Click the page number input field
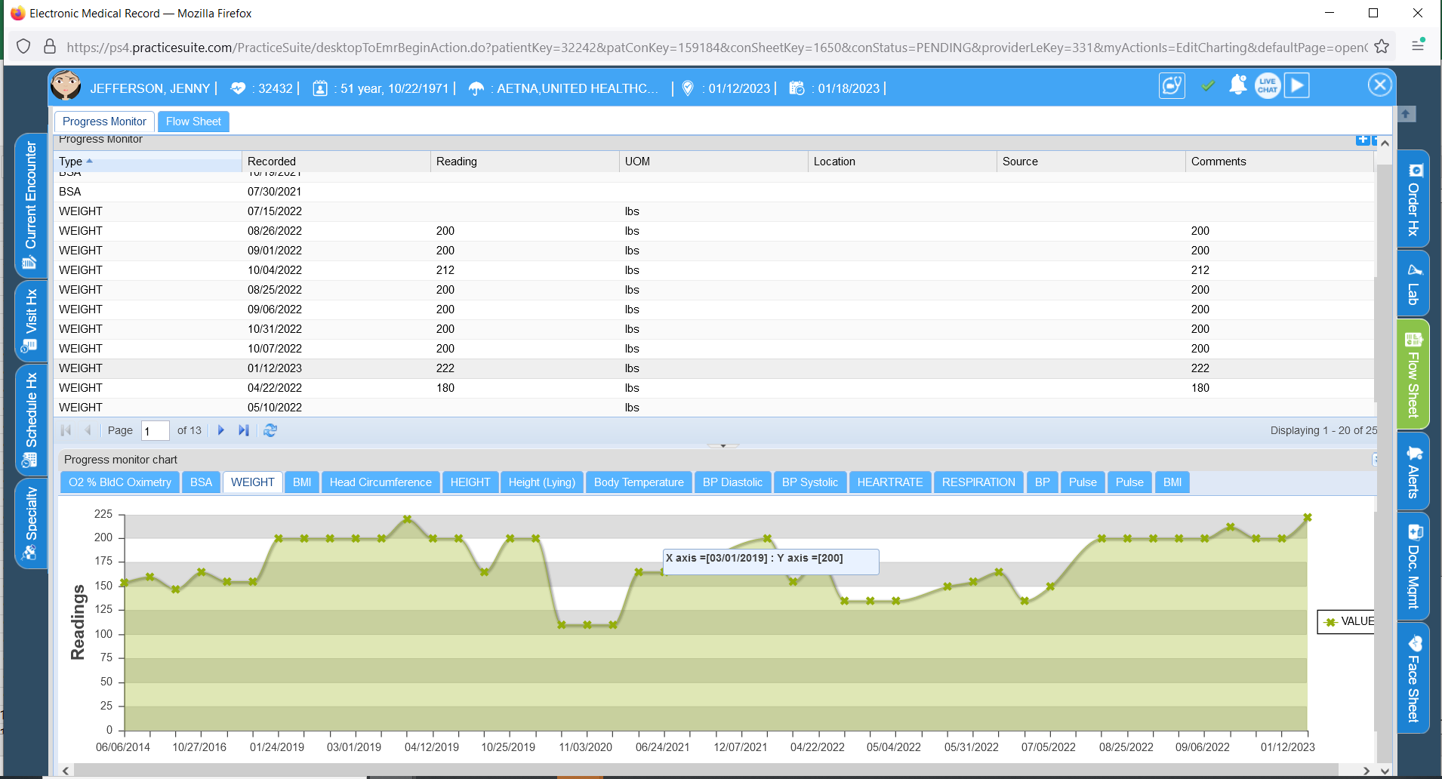 click(155, 430)
